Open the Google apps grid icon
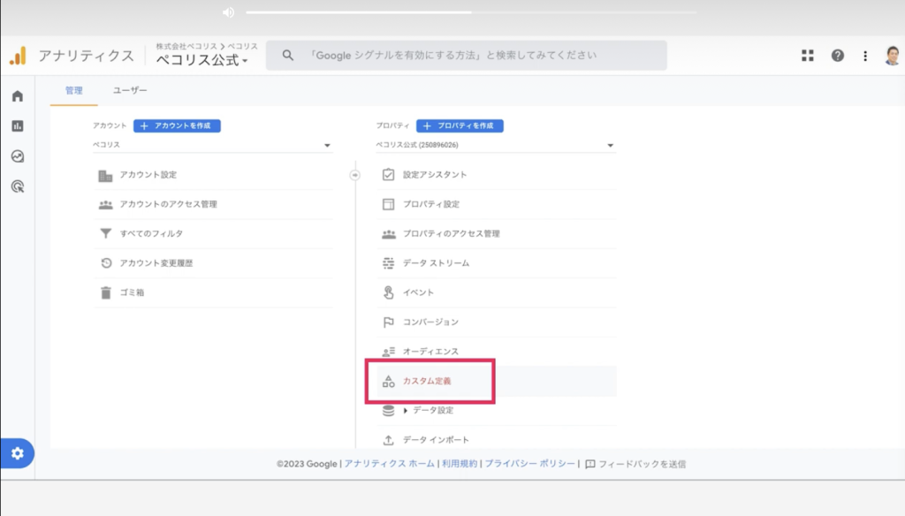This screenshot has height=516, width=905. pyautogui.click(x=808, y=56)
